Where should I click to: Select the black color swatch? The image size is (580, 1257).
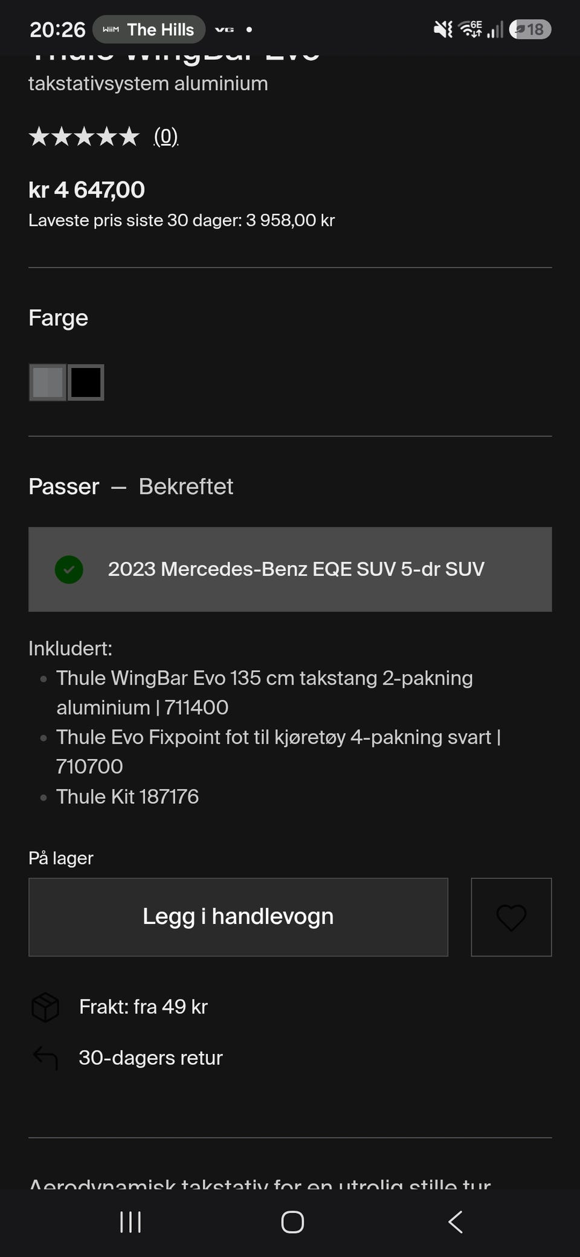pos(86,383)
